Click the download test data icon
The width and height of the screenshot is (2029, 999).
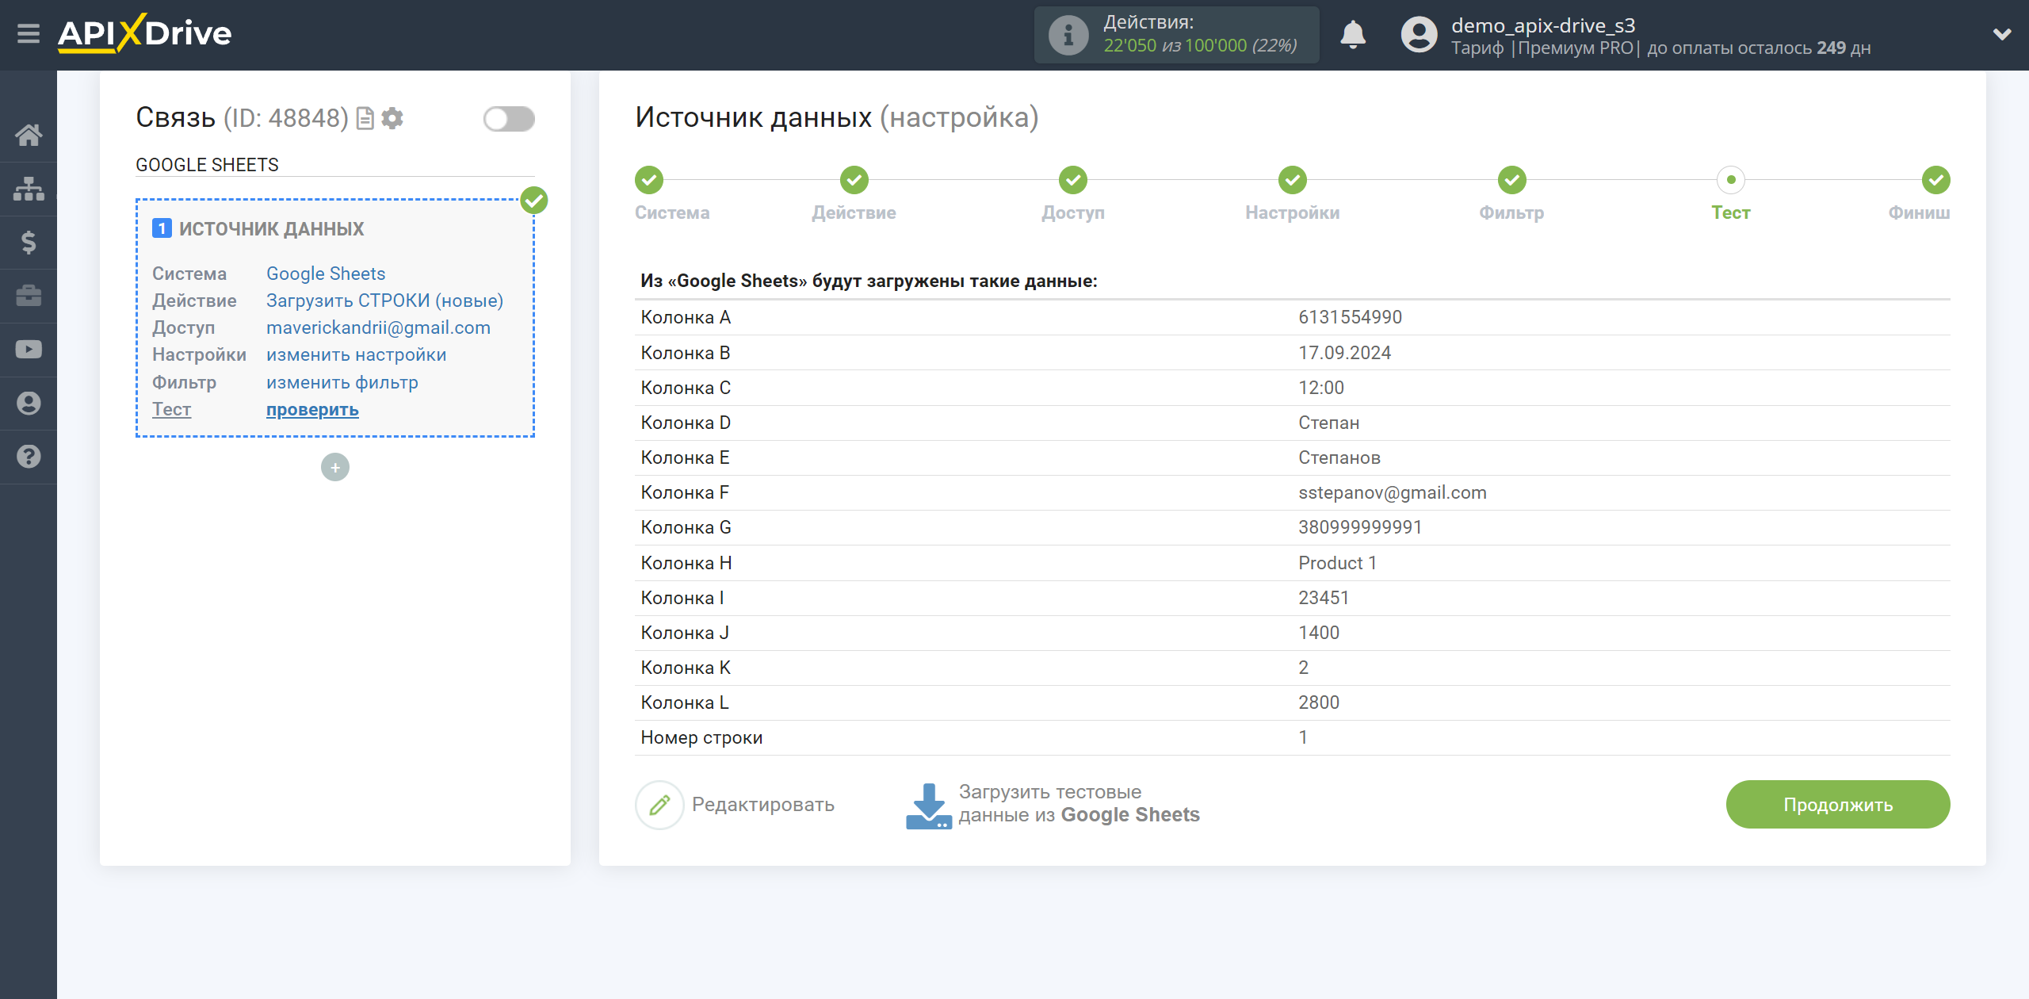928,806
